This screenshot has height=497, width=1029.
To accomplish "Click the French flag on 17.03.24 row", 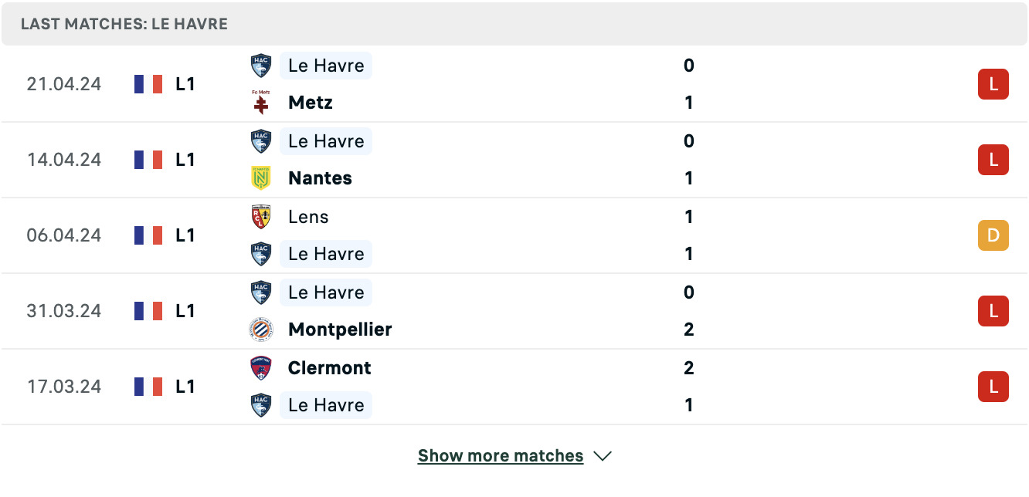I will [148, 387].
